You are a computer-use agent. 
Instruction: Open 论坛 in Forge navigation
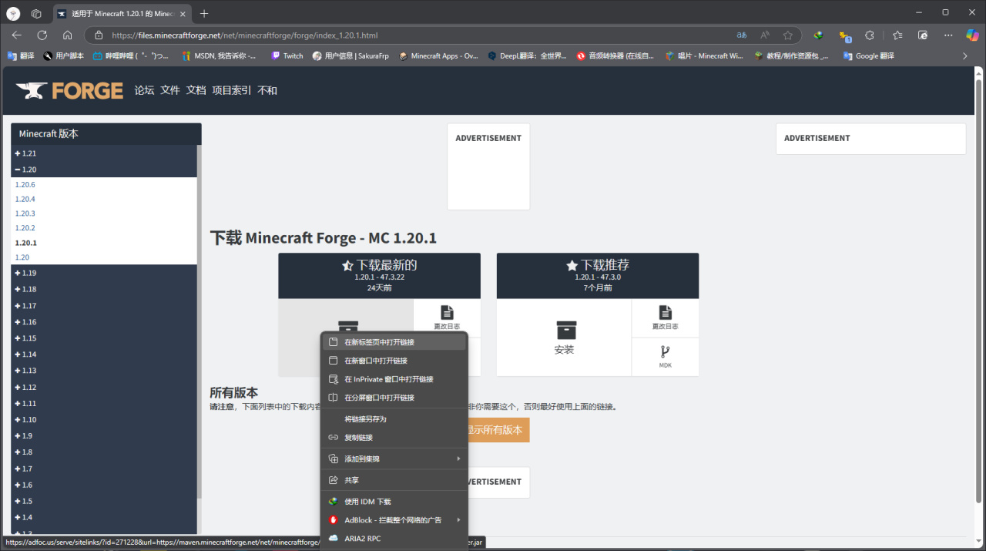(144, 91)
